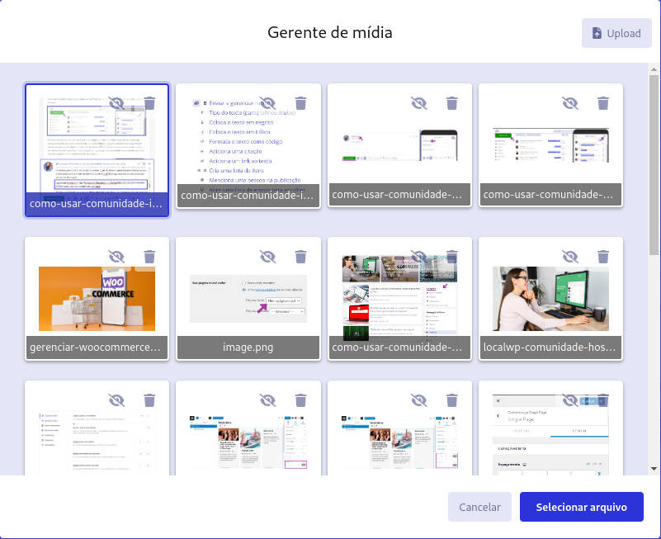Click the upload file icon in header
Image resolution: width=661 pixels, height=539 pixels.
(x=597, y=33)
